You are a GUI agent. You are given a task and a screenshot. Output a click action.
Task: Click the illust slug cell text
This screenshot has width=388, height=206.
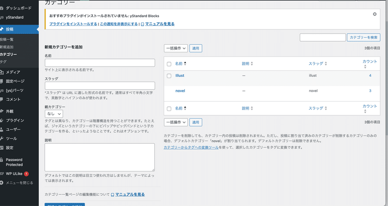click(313, 76)
